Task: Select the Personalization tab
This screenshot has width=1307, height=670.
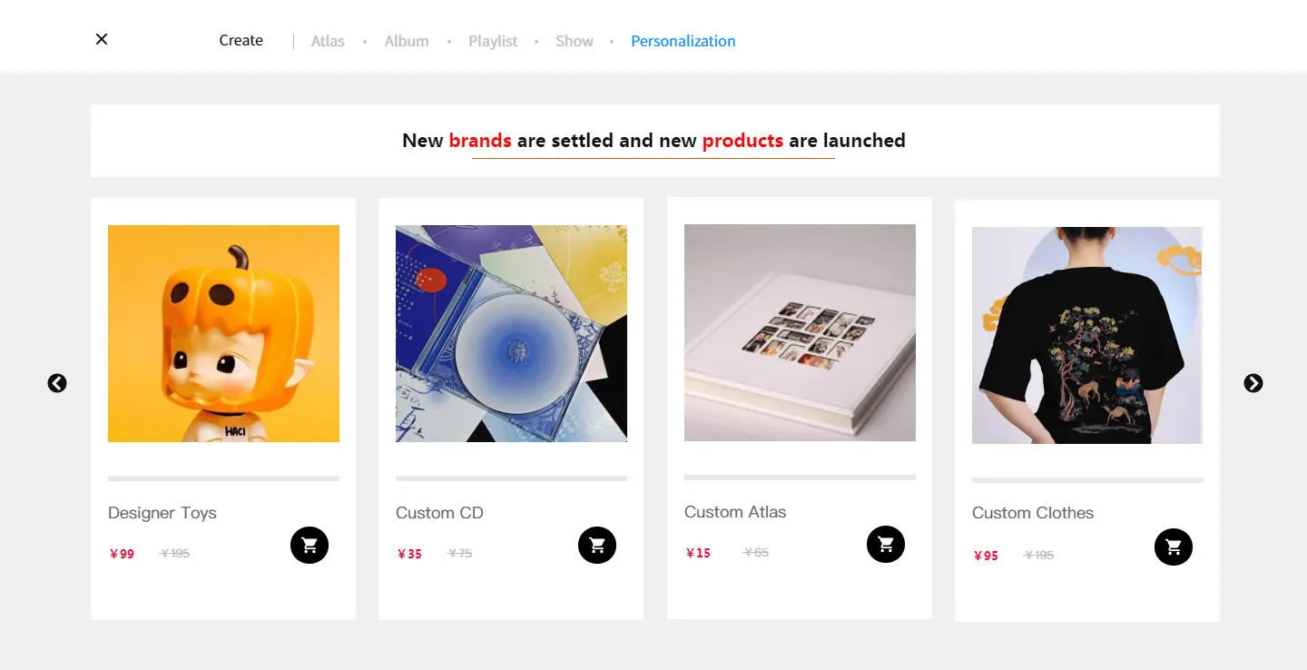Action: point(683,41)
